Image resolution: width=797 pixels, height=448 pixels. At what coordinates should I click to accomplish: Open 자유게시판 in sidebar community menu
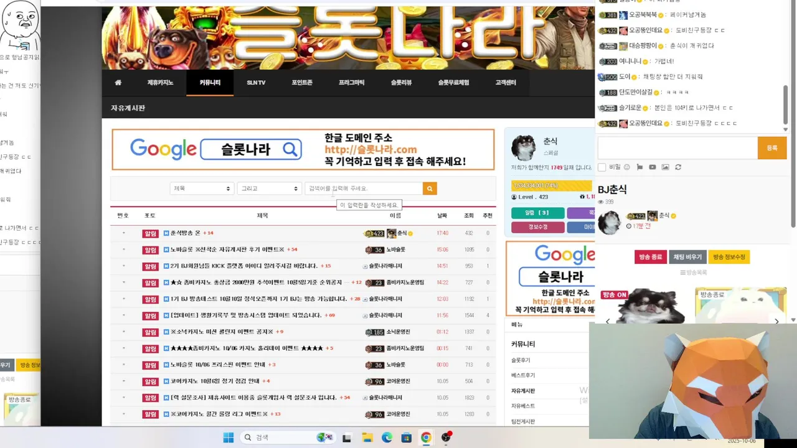click(x=523, y=391)
